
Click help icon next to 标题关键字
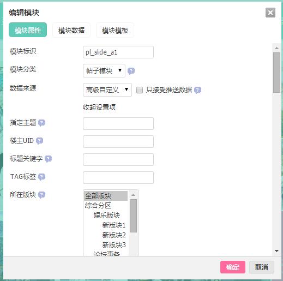(x=48, y=159)
